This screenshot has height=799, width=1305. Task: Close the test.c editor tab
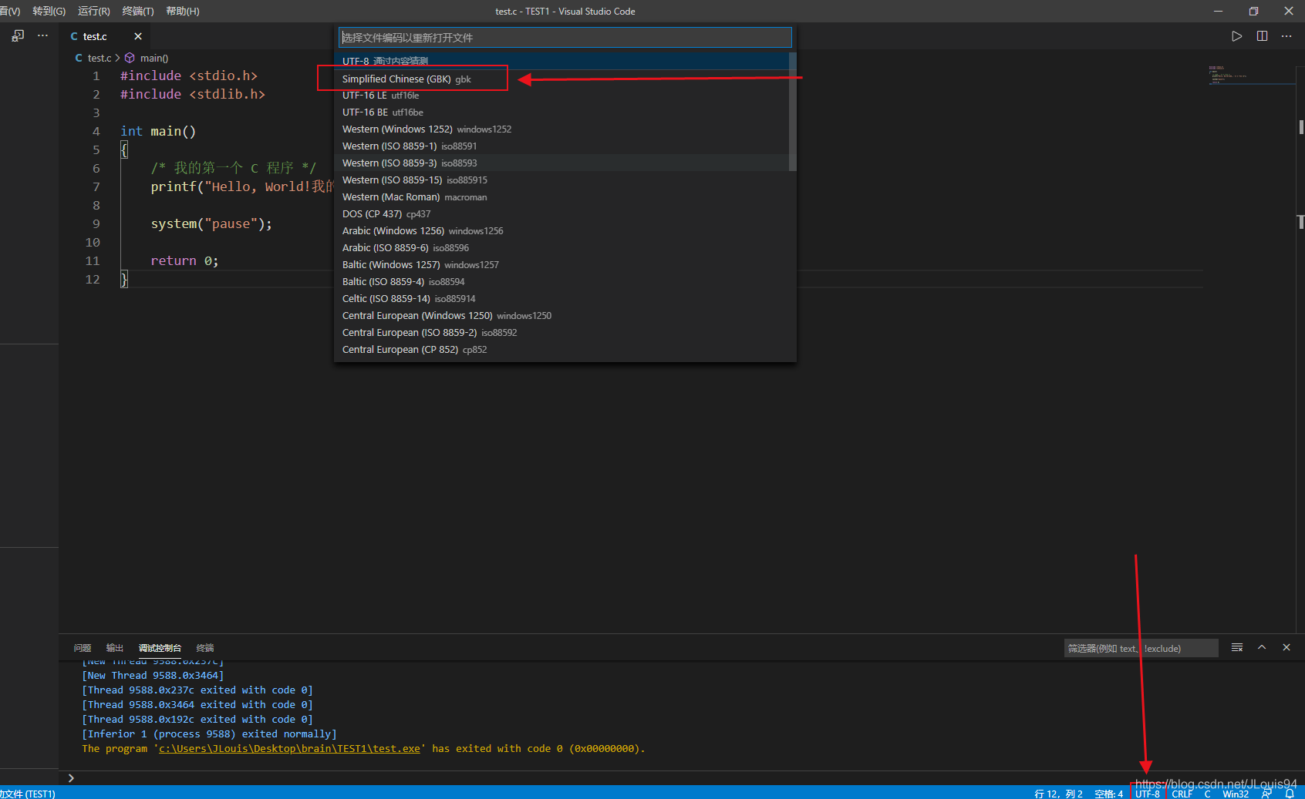coord(138,36)
